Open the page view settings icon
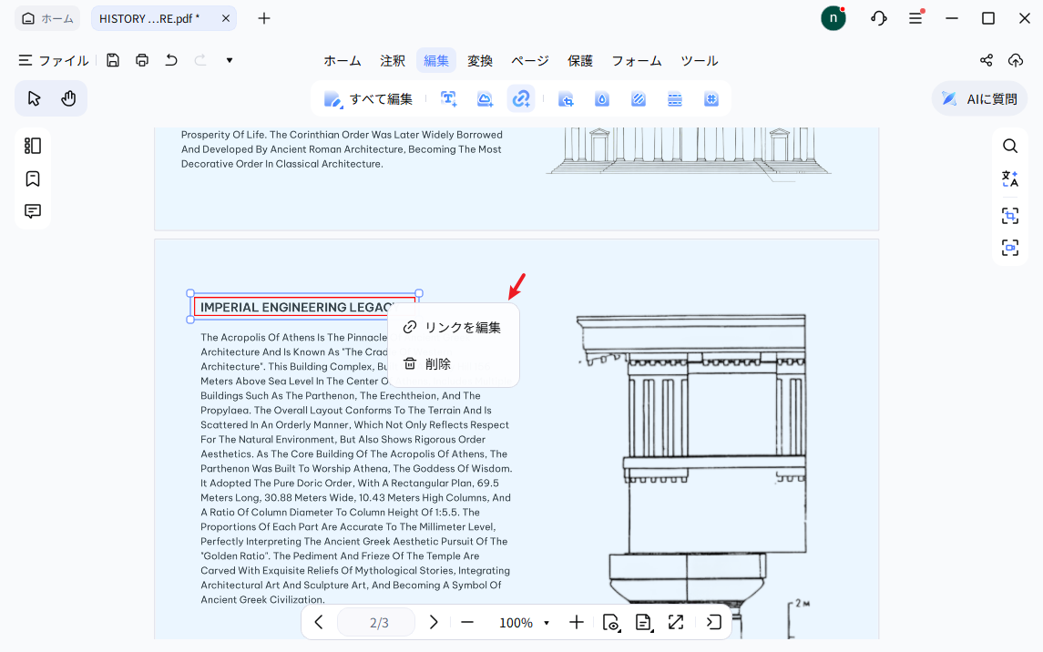Viewport: 1043px width, 652px height. 611,623
